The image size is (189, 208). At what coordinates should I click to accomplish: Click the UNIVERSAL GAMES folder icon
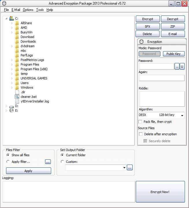point(17,78)
